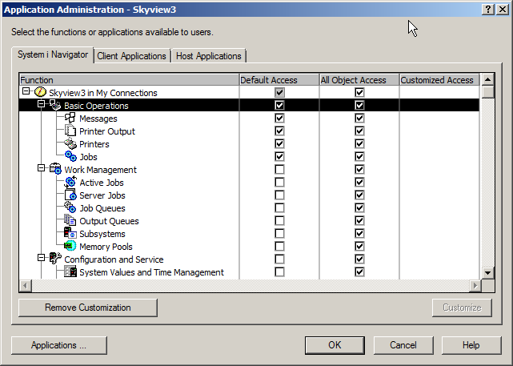Uncheck Default Access for Printer Output

(x=279, y=131)
